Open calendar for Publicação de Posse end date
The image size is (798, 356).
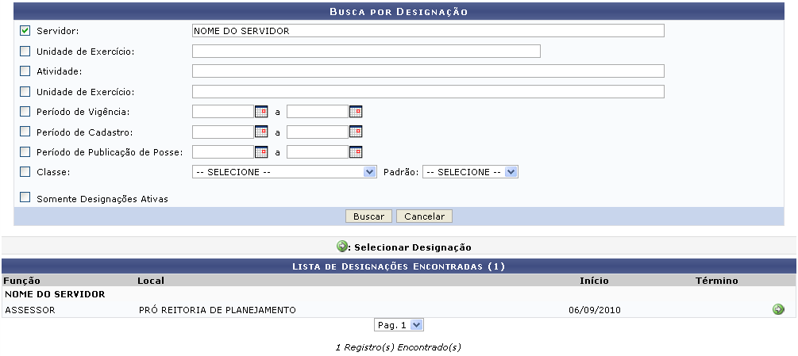[x=356, y=151]
